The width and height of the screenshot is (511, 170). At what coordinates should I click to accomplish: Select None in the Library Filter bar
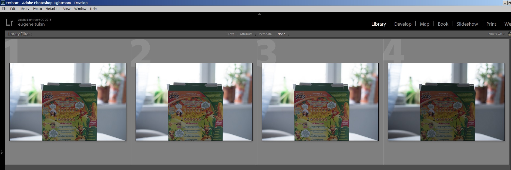281,34
